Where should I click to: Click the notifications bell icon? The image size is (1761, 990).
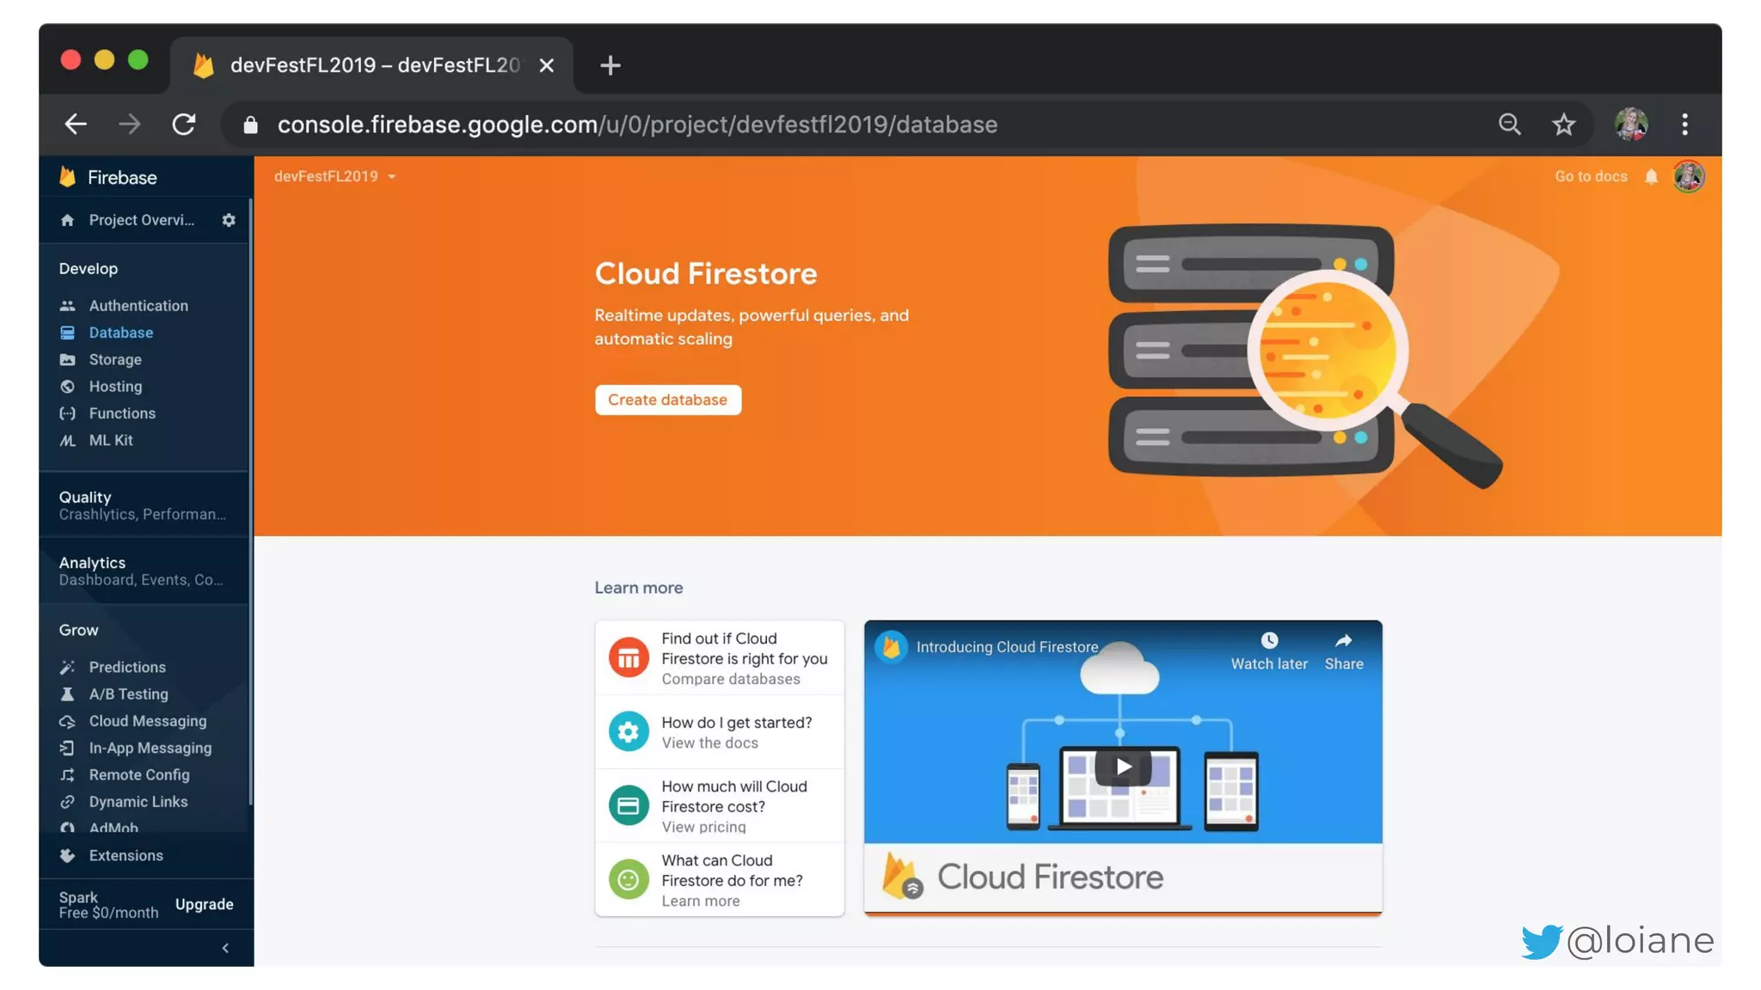(x=1651, y=176)
